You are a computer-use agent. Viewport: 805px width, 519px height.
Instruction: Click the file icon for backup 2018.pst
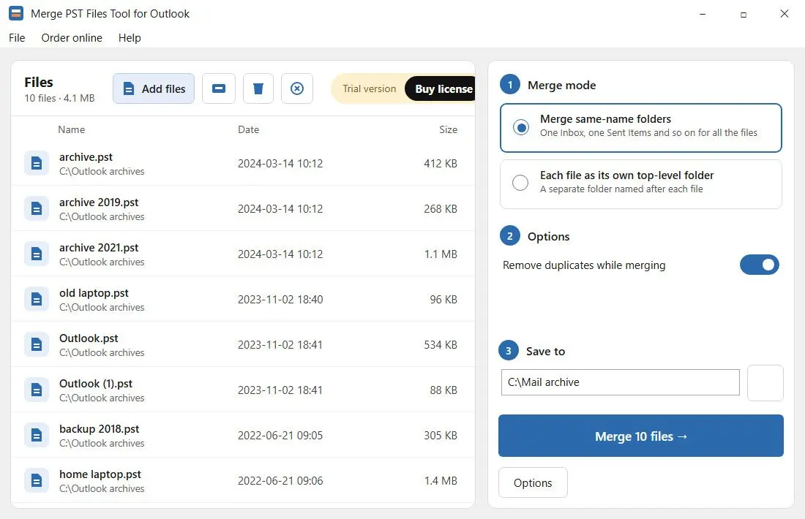tap(37, 436)
